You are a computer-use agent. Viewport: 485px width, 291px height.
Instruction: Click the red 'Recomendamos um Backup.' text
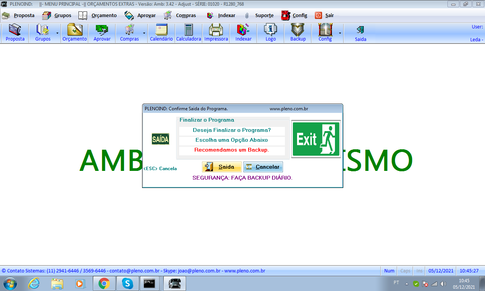(x=232, y=150)
